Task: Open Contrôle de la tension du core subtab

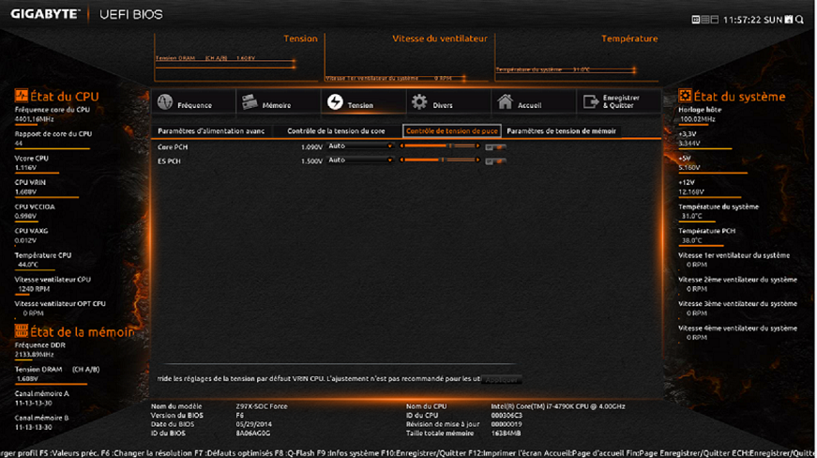Action: (336, 131)
